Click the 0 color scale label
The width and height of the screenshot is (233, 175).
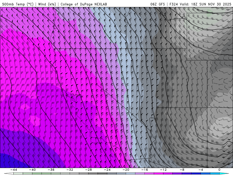click(219, 170)
